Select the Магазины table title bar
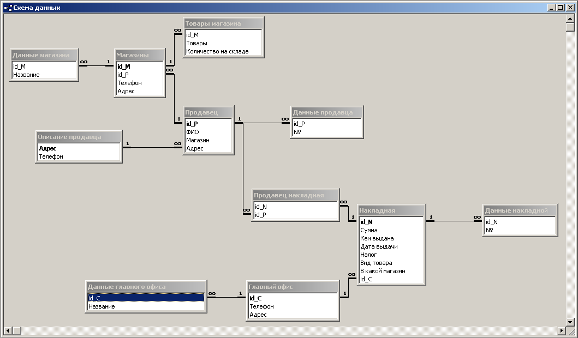The height and width of the screenshot is (338, 578). click(140, 55)
